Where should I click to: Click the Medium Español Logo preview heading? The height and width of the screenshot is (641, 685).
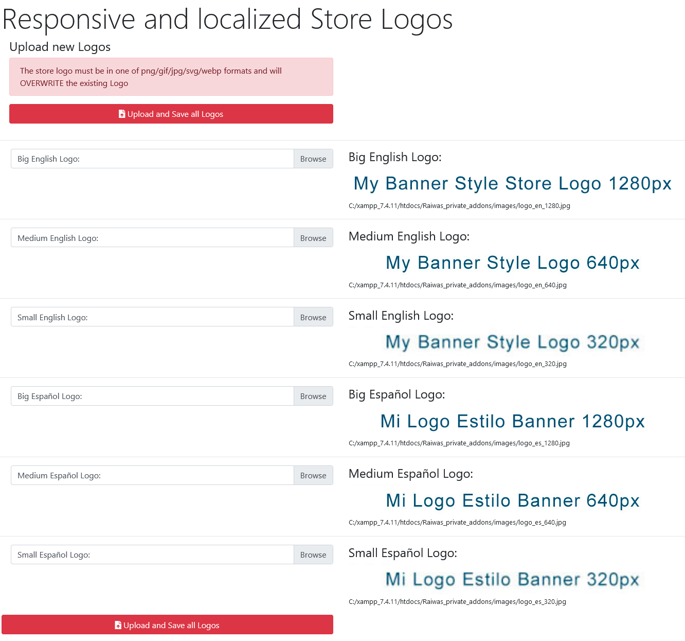(x=411, y=474)
